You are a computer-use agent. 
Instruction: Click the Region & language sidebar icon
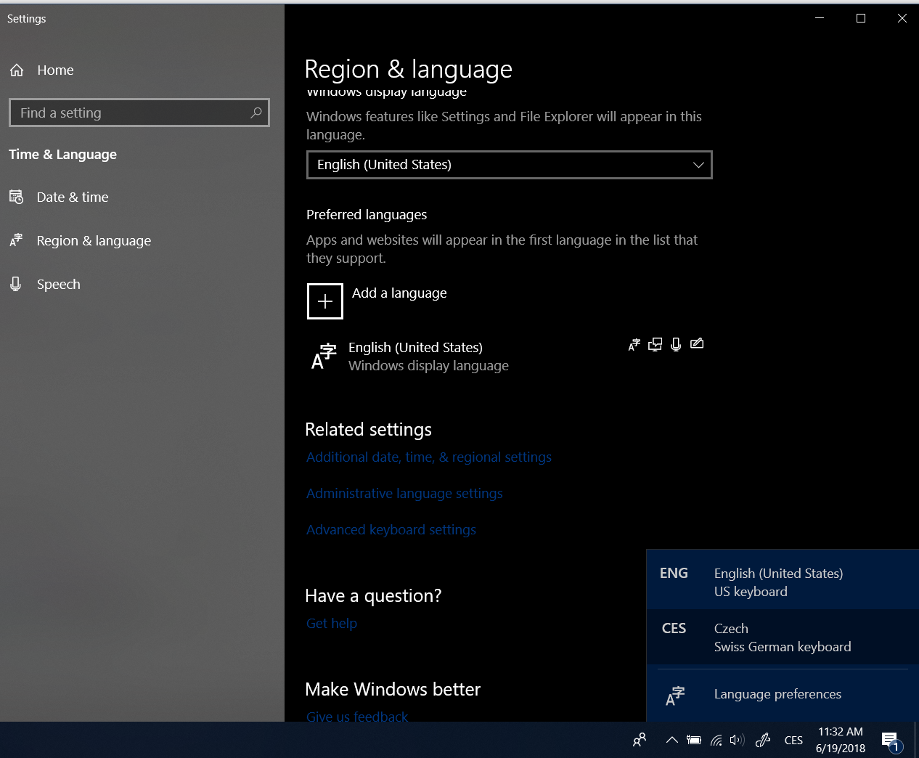pos(16,240)
